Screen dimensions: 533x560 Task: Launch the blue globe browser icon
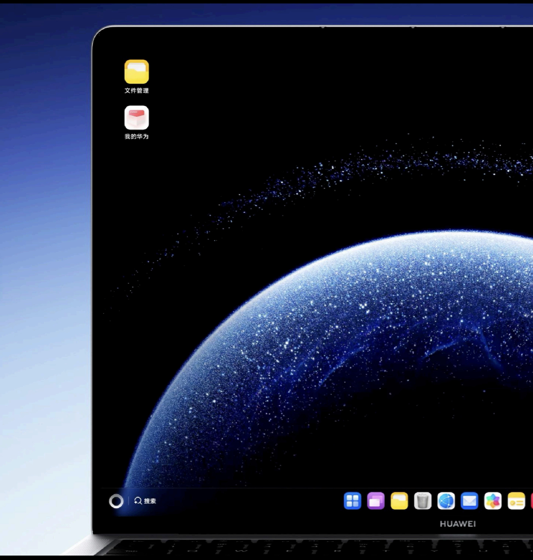coord(446,501)
